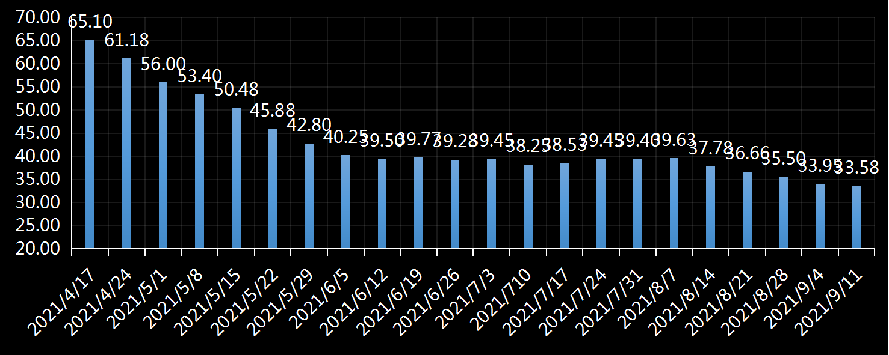
Task: Select the 2021/6/5 bar
Action: click(345, 201)
